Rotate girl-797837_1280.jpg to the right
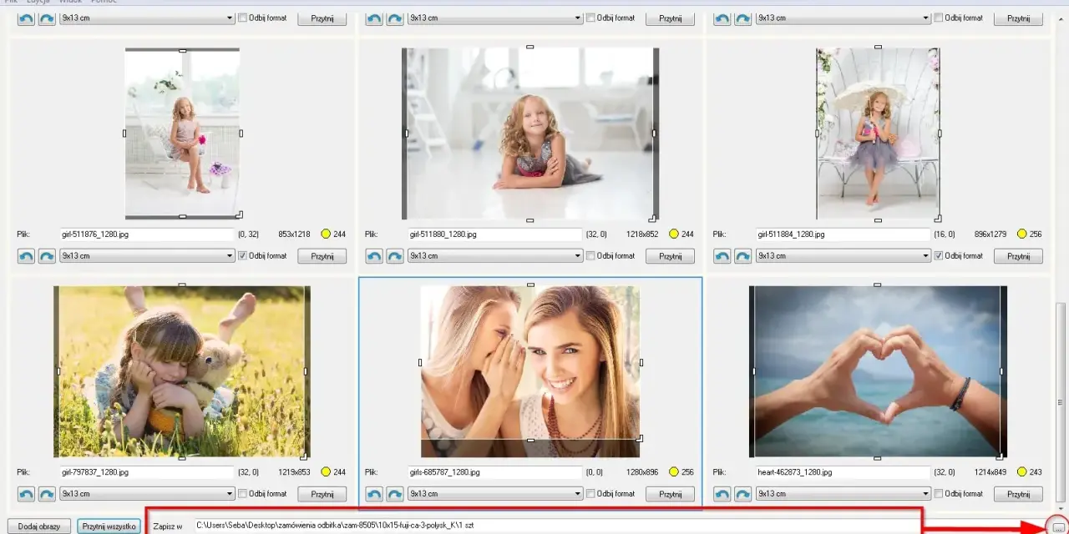The image size is (1069, 534). click(x=47, y=494)
